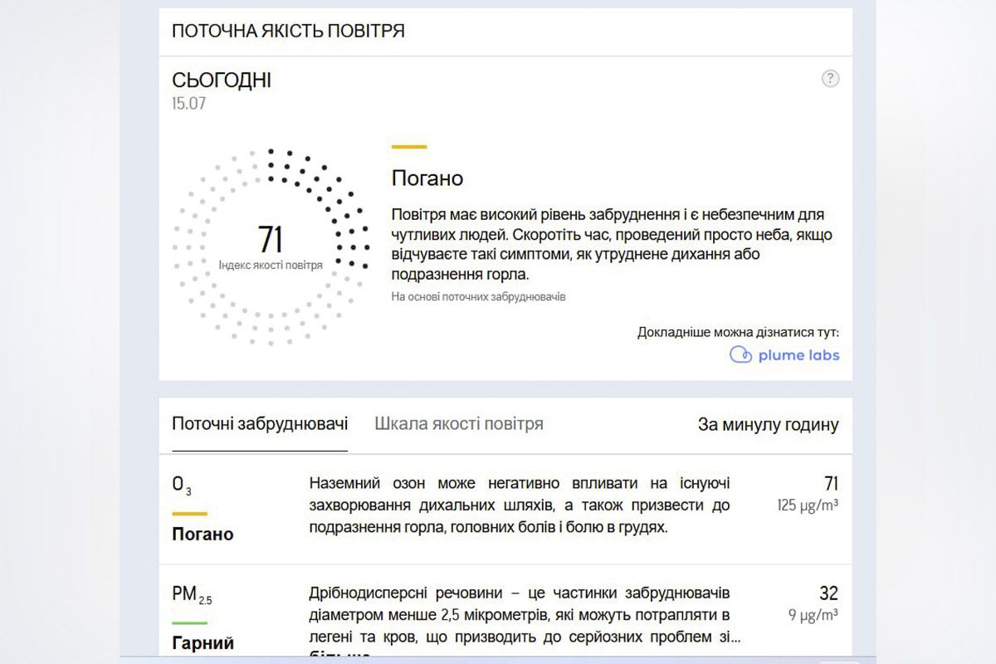The image size is (996, 664).
Task: Click the yellow bar above the Погано heading
Action: [x=408, y=147]
